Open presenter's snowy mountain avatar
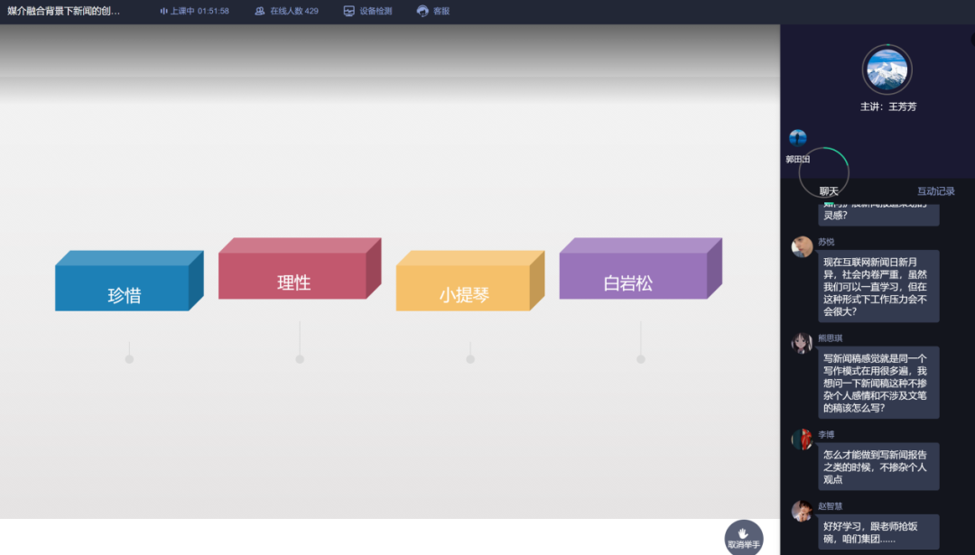975x555 pixels. tap(887, 69)
